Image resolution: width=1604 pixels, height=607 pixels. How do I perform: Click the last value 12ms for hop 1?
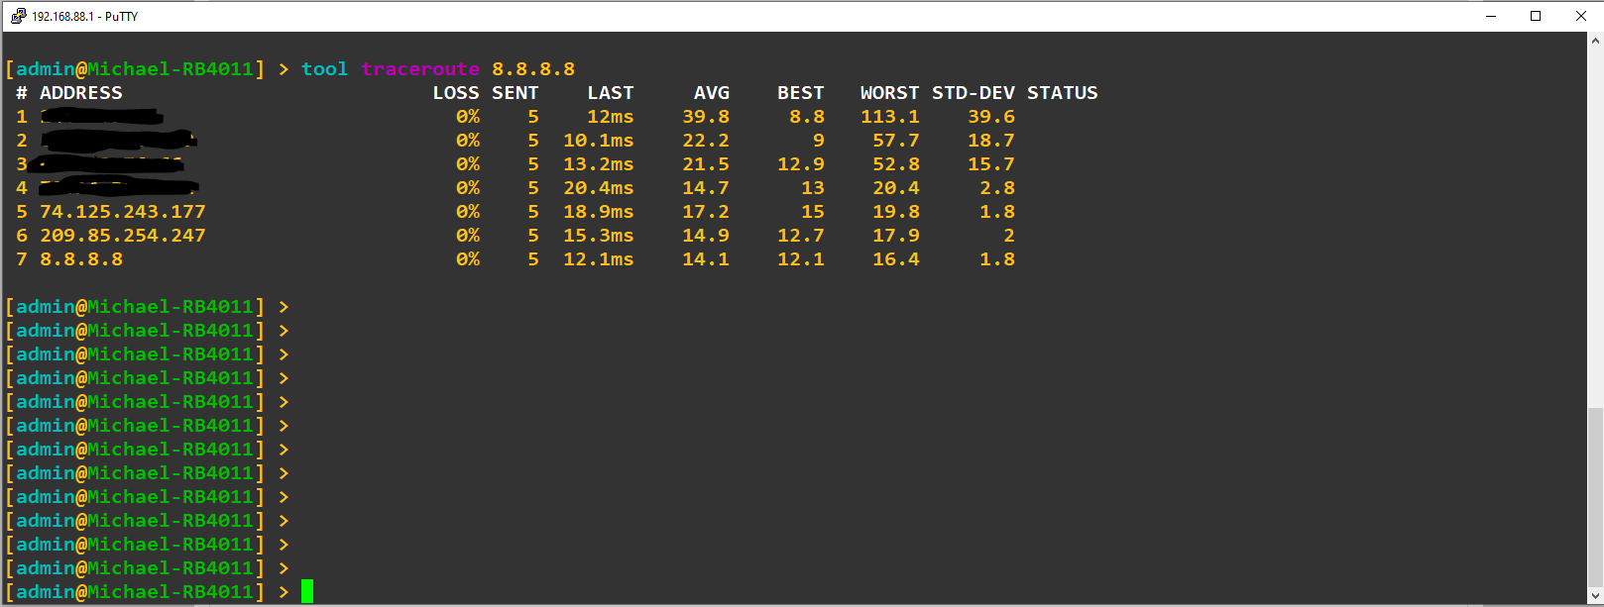[x=611, y=117]
